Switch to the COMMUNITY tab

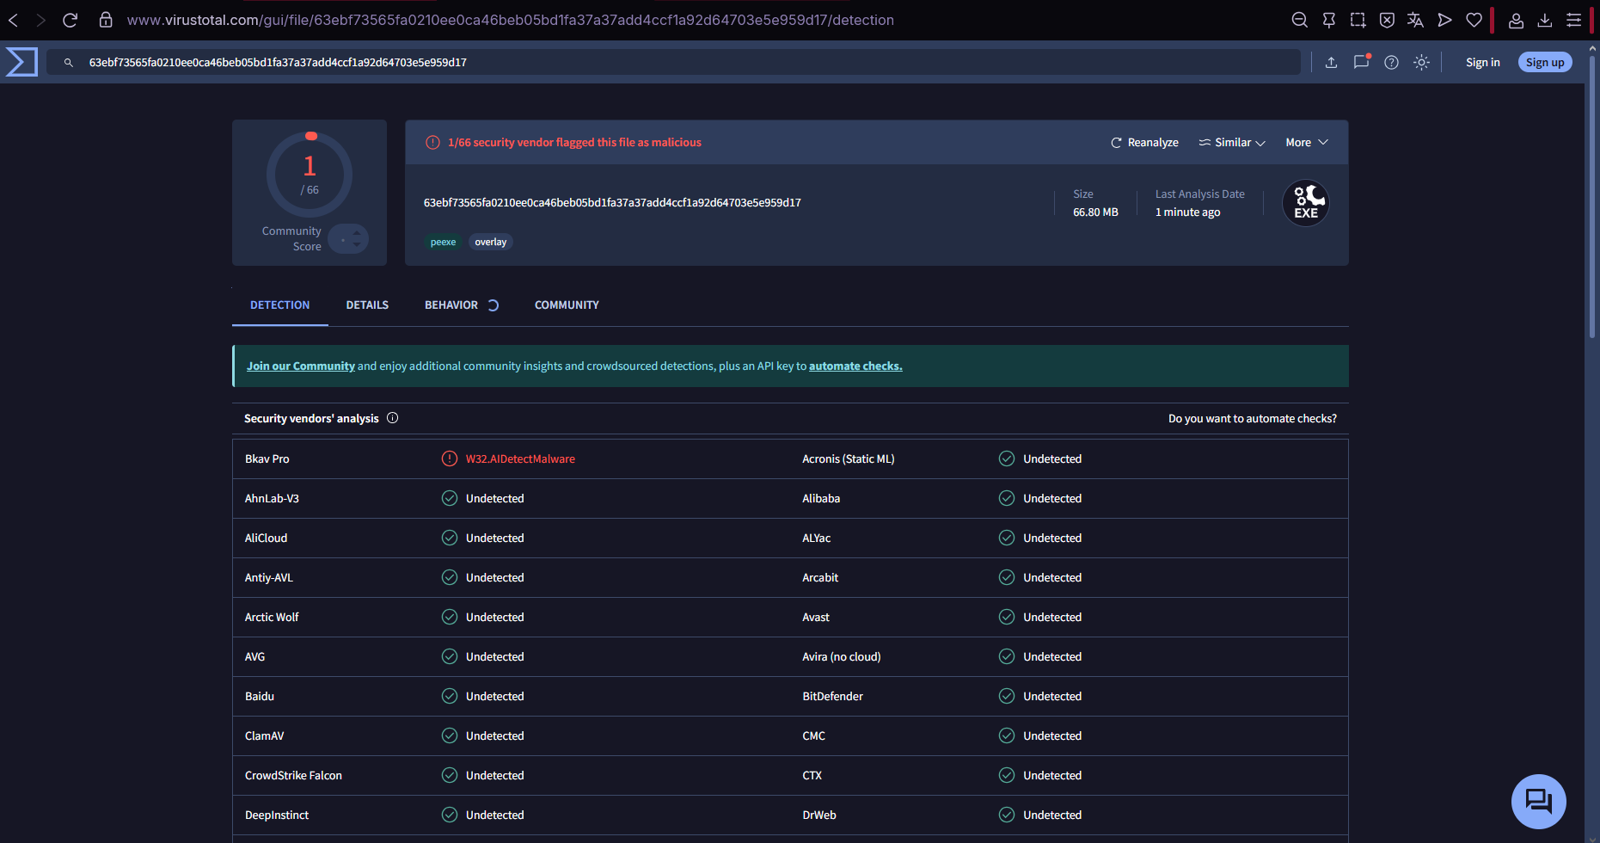pos(567,305)
